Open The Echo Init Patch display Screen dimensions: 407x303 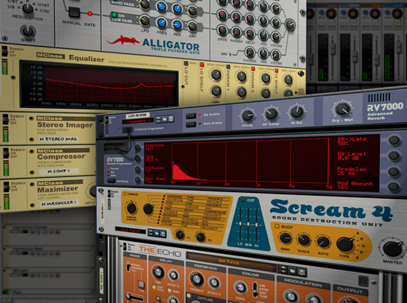[x=231, y=262]
